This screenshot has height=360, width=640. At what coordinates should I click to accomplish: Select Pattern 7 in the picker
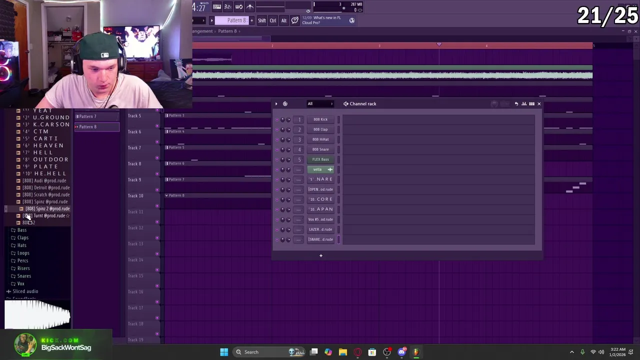click(97, 116)
